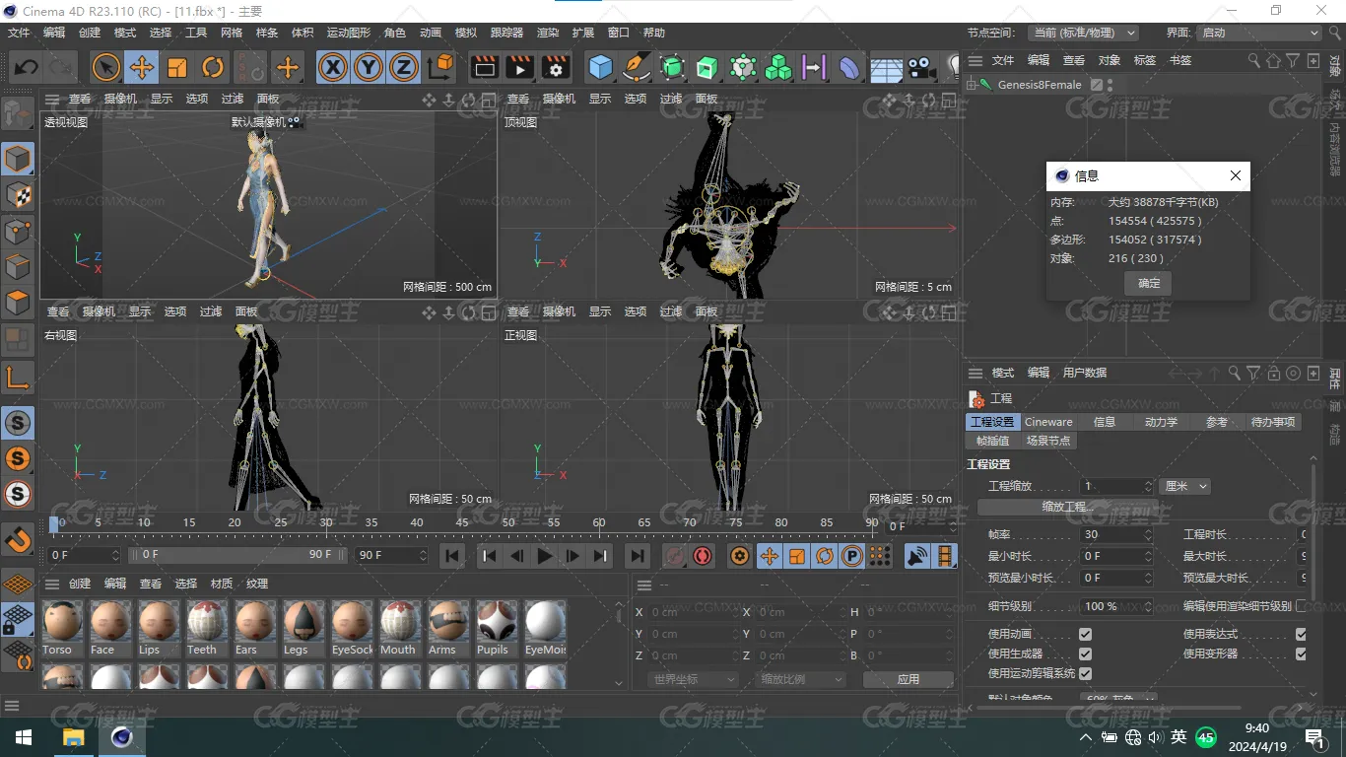The height and width of the screenshot is (757, 1346).
Task: Open the 界面 layout dropdown
Action: pos(1258,33)
